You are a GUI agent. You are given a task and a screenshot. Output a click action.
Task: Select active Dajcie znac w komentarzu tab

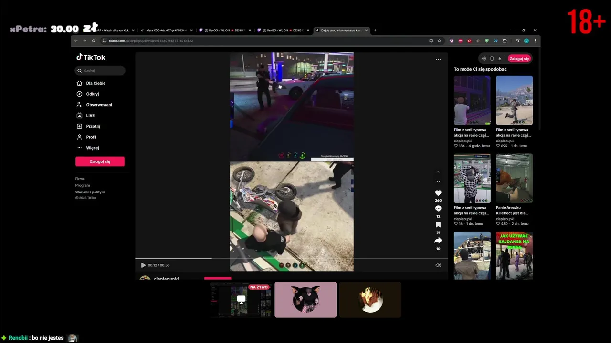tap(341, 30)
